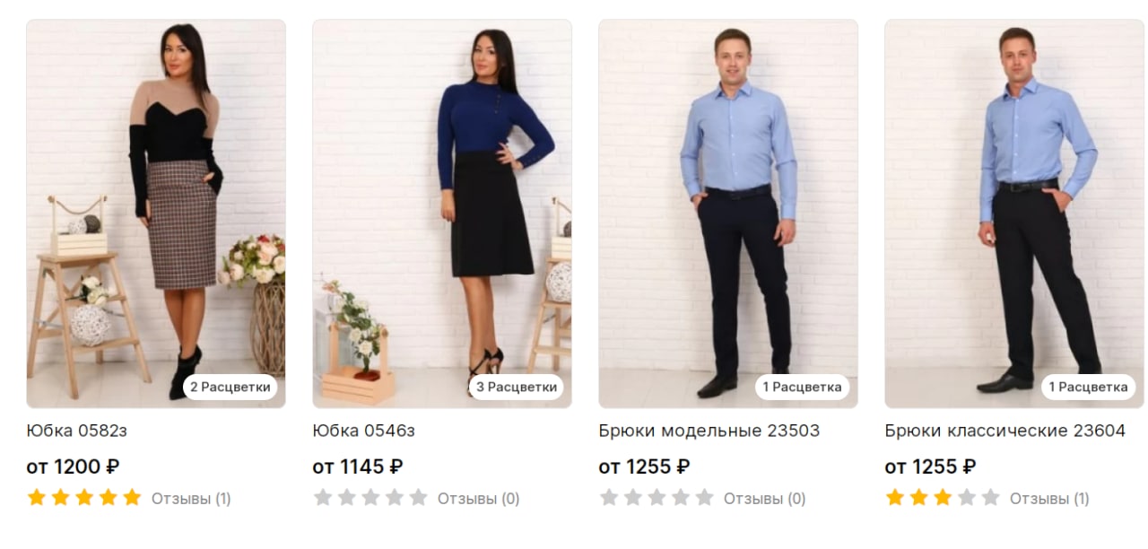
Task: Open Отзывы (0) for Юбка 0546з
Action: pyautogui.click(x=478, y=498)
